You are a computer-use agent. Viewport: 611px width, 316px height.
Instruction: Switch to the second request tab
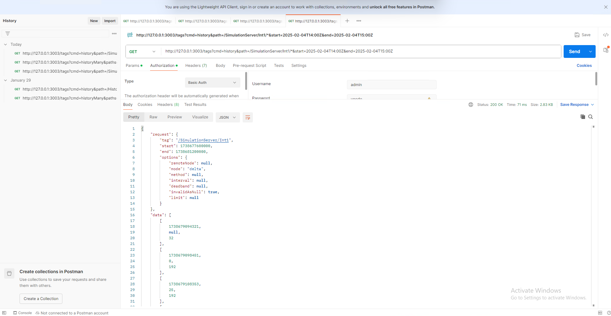pyautogui.click(x=203, y=21)
